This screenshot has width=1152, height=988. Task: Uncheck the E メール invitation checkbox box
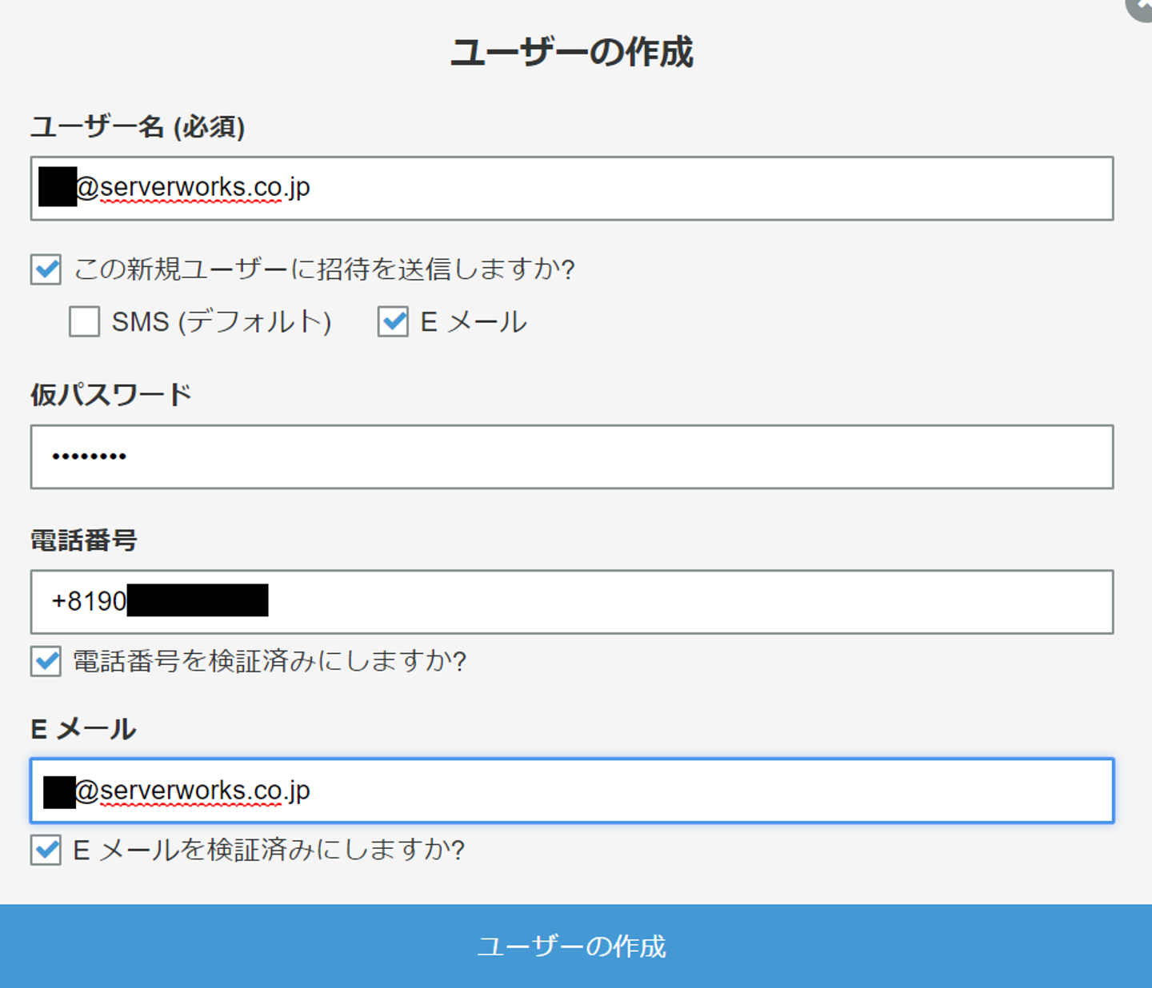click(x=393, y=322)
